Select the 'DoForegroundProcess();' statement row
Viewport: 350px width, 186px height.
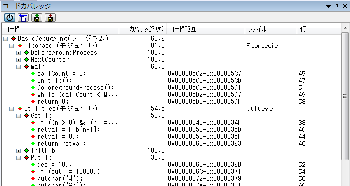(x=171, y=88)
